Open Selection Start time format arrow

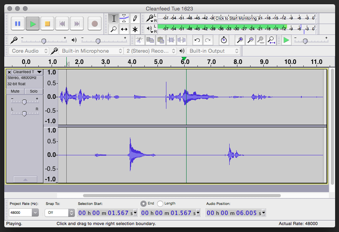tap(135, 213)
